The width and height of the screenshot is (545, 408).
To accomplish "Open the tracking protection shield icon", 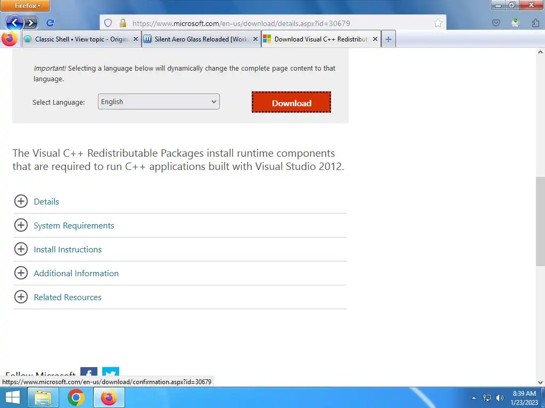I will tap(108, 23).
